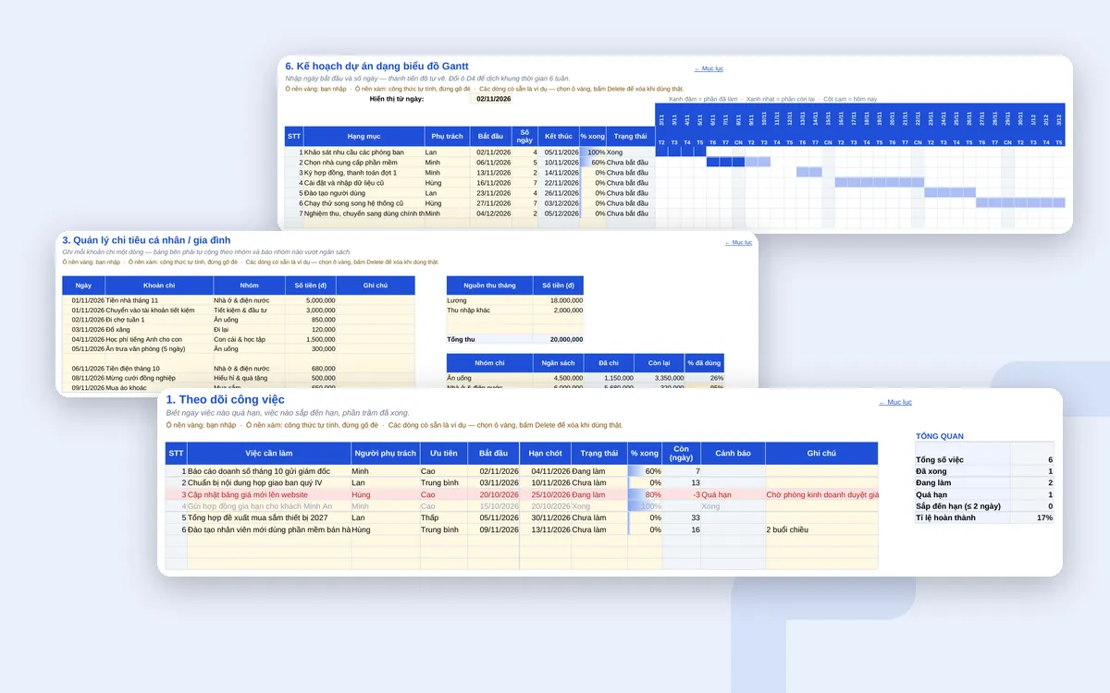Select the cell Đào tạo người dùng
This screenshot has height=693, width=1110.
(x=364, y=193)
